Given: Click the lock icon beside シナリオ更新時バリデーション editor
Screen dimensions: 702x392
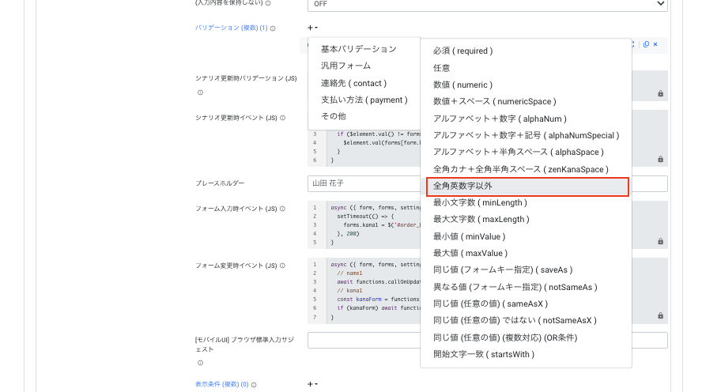Looking at the screenshot, I should [660, 93].
